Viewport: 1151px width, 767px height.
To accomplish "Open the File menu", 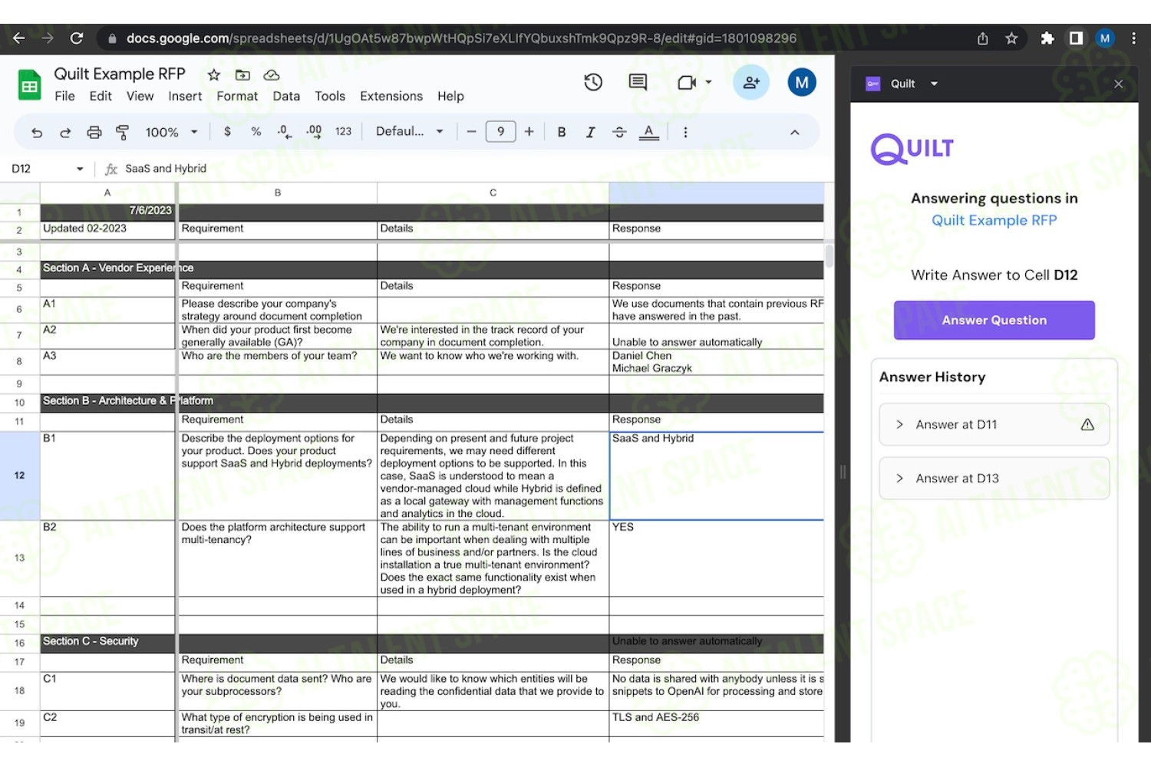I will point(65,96).
